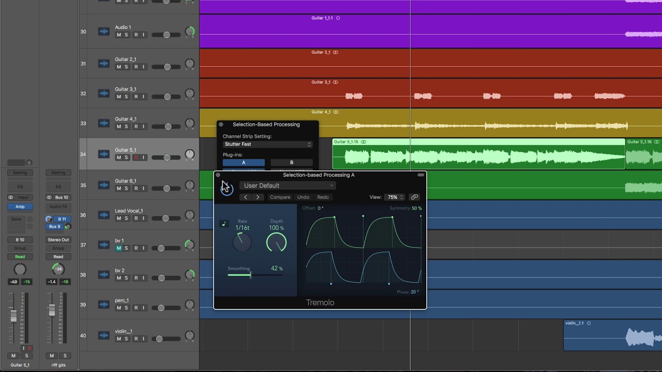Click Undo in the Tremolo window
Viewport: 662px width, 372px height.
303,197
